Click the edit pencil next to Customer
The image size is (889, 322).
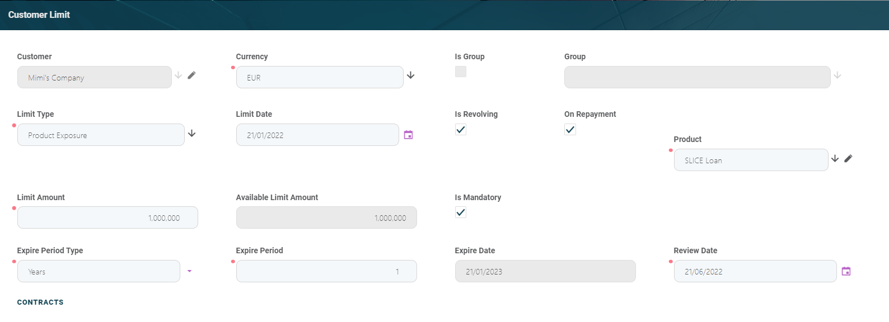(191, 75)
